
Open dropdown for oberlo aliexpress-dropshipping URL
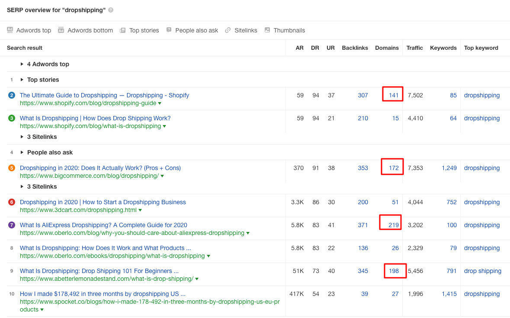click(x=248, y=233)
